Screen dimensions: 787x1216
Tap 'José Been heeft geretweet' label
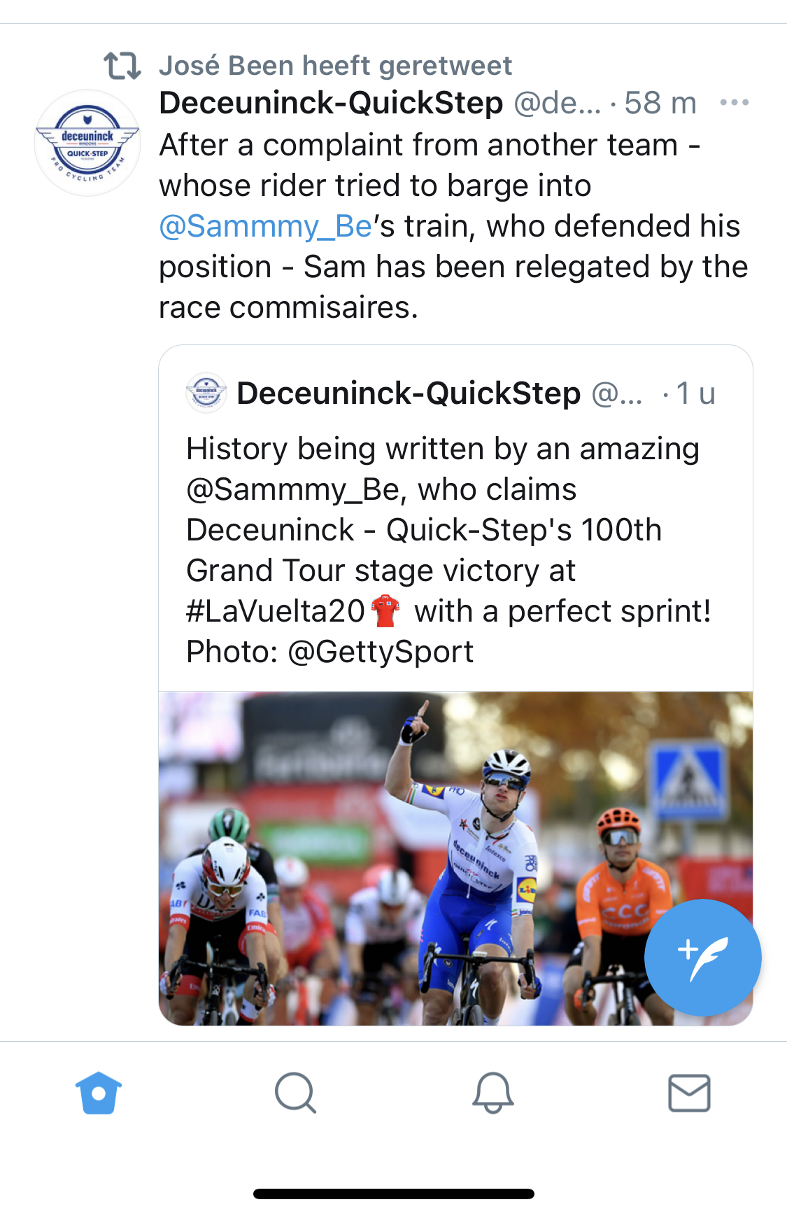(335, 66)
